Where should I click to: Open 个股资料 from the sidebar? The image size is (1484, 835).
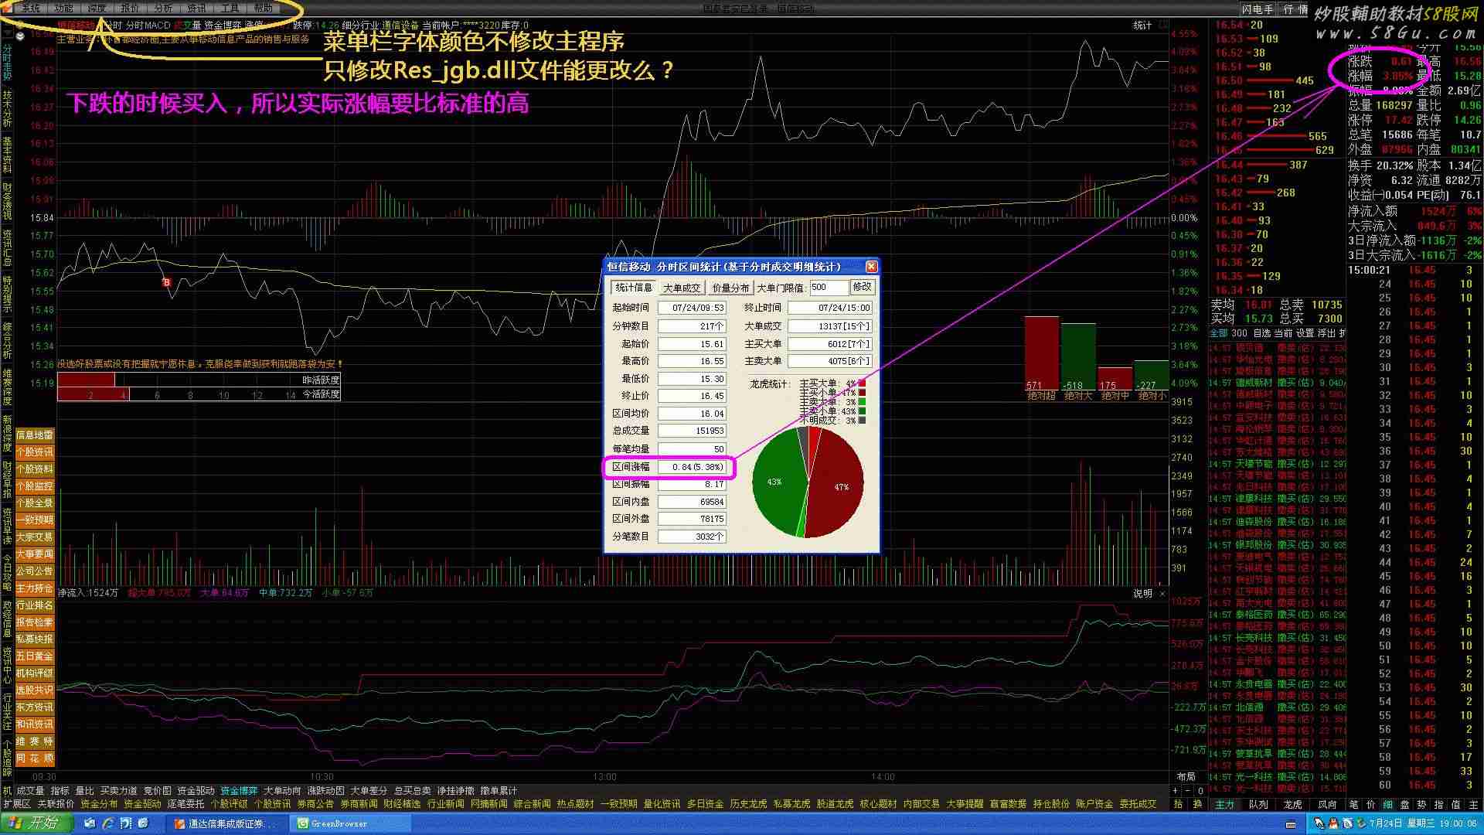tap(35, 469)
